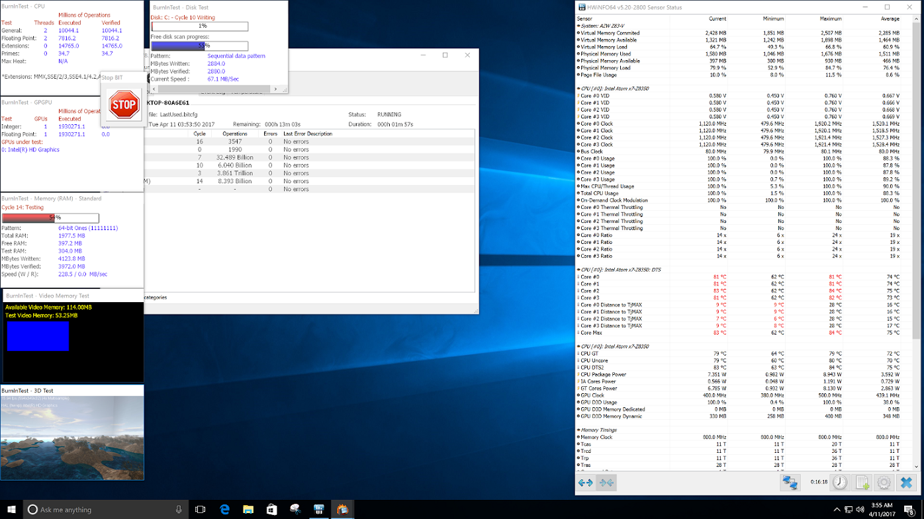
Task: Click Intel(R) HD Graphics GPU entry
Action: pos(31,149)
